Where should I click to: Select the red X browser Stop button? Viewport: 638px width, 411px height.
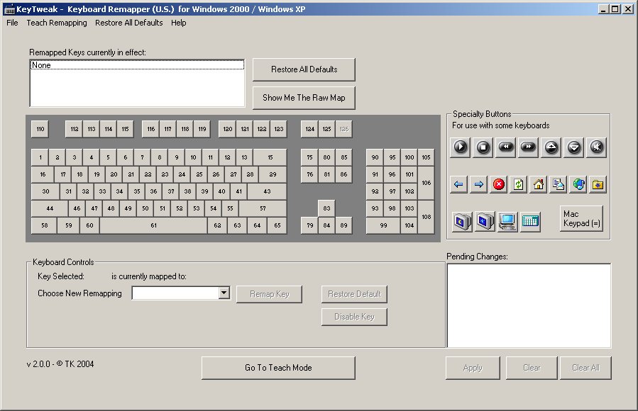pos(498,185)
